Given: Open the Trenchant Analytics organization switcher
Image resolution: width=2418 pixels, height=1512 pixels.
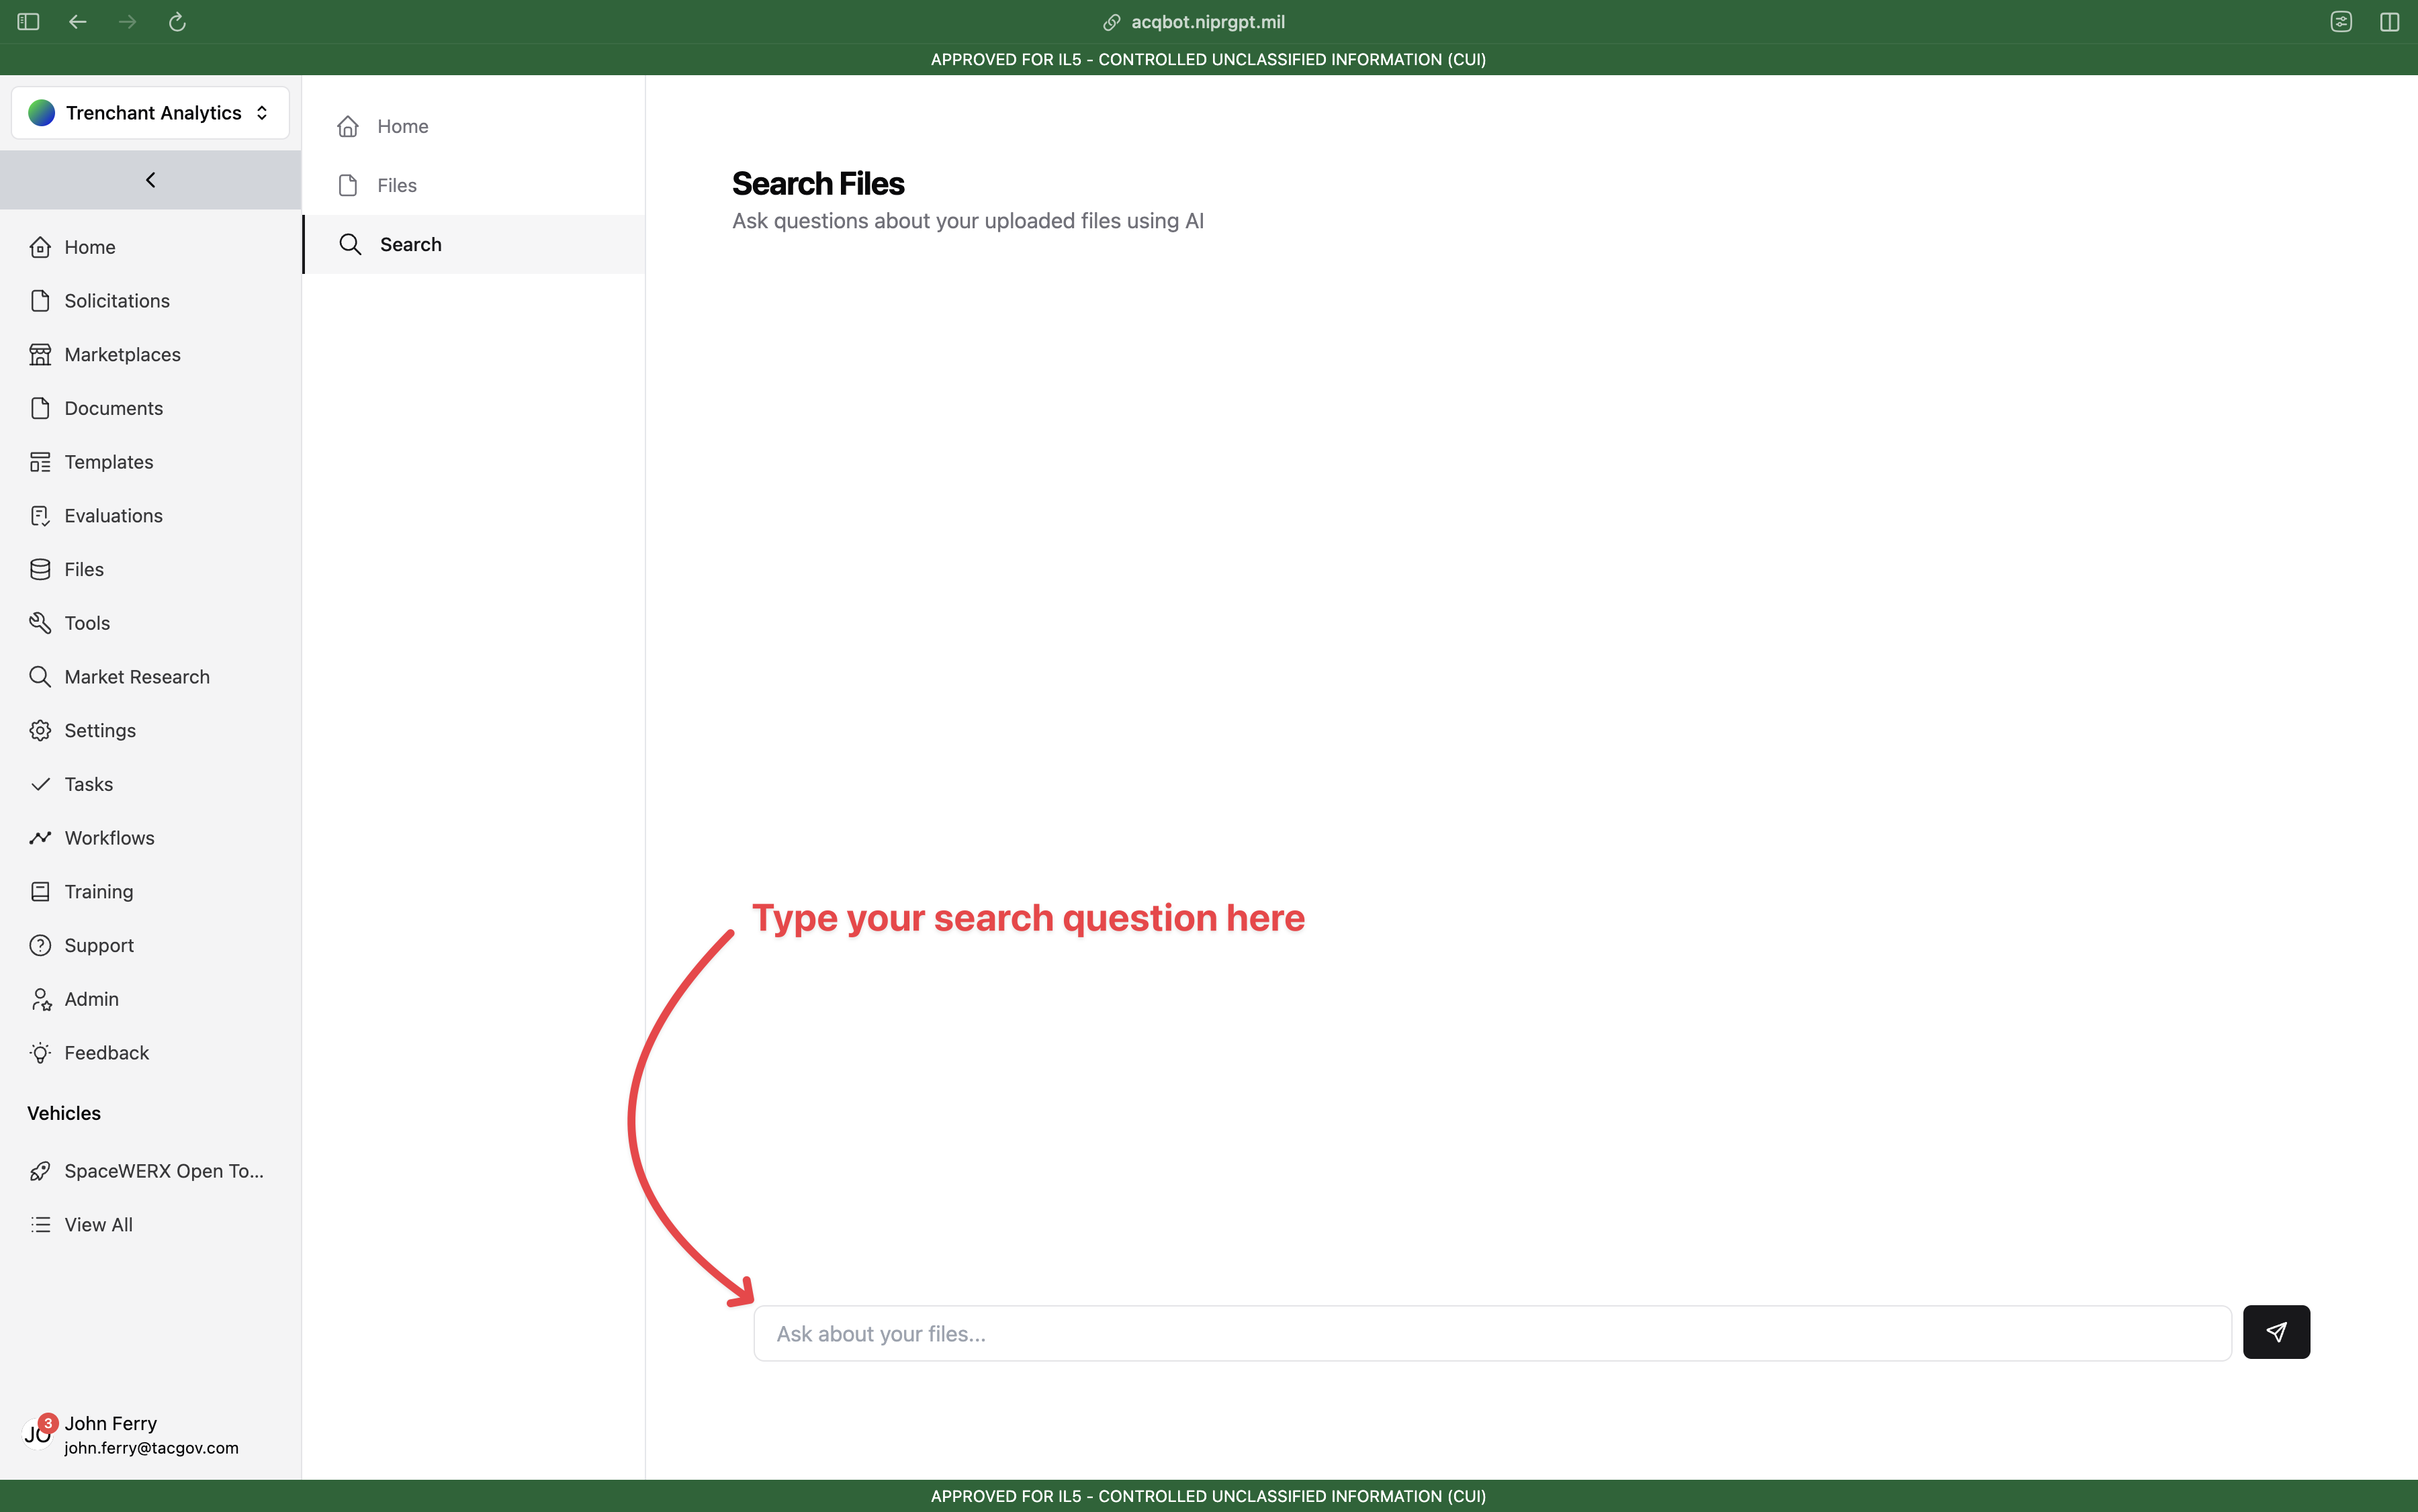Looking at the screenshot, I should click(x=150, y=112).
